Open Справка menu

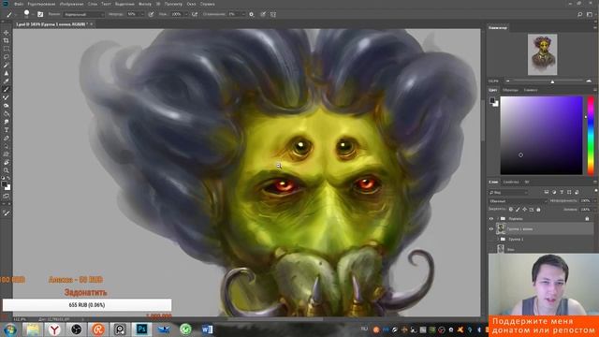point(208,4)
